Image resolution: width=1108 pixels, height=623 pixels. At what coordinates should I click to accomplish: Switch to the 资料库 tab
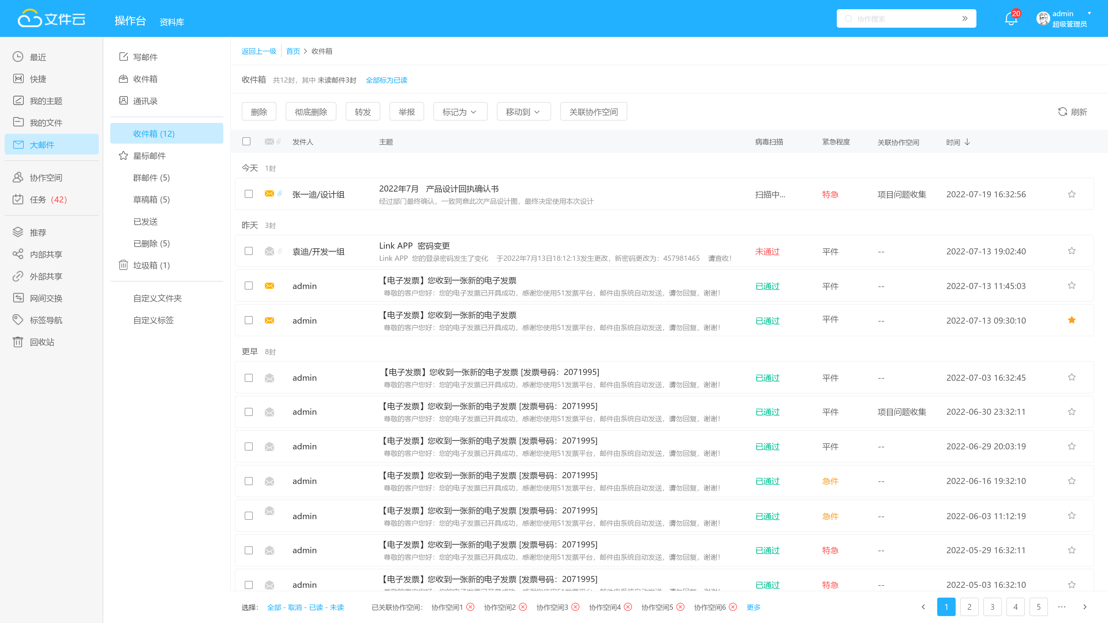click(172, 22)
